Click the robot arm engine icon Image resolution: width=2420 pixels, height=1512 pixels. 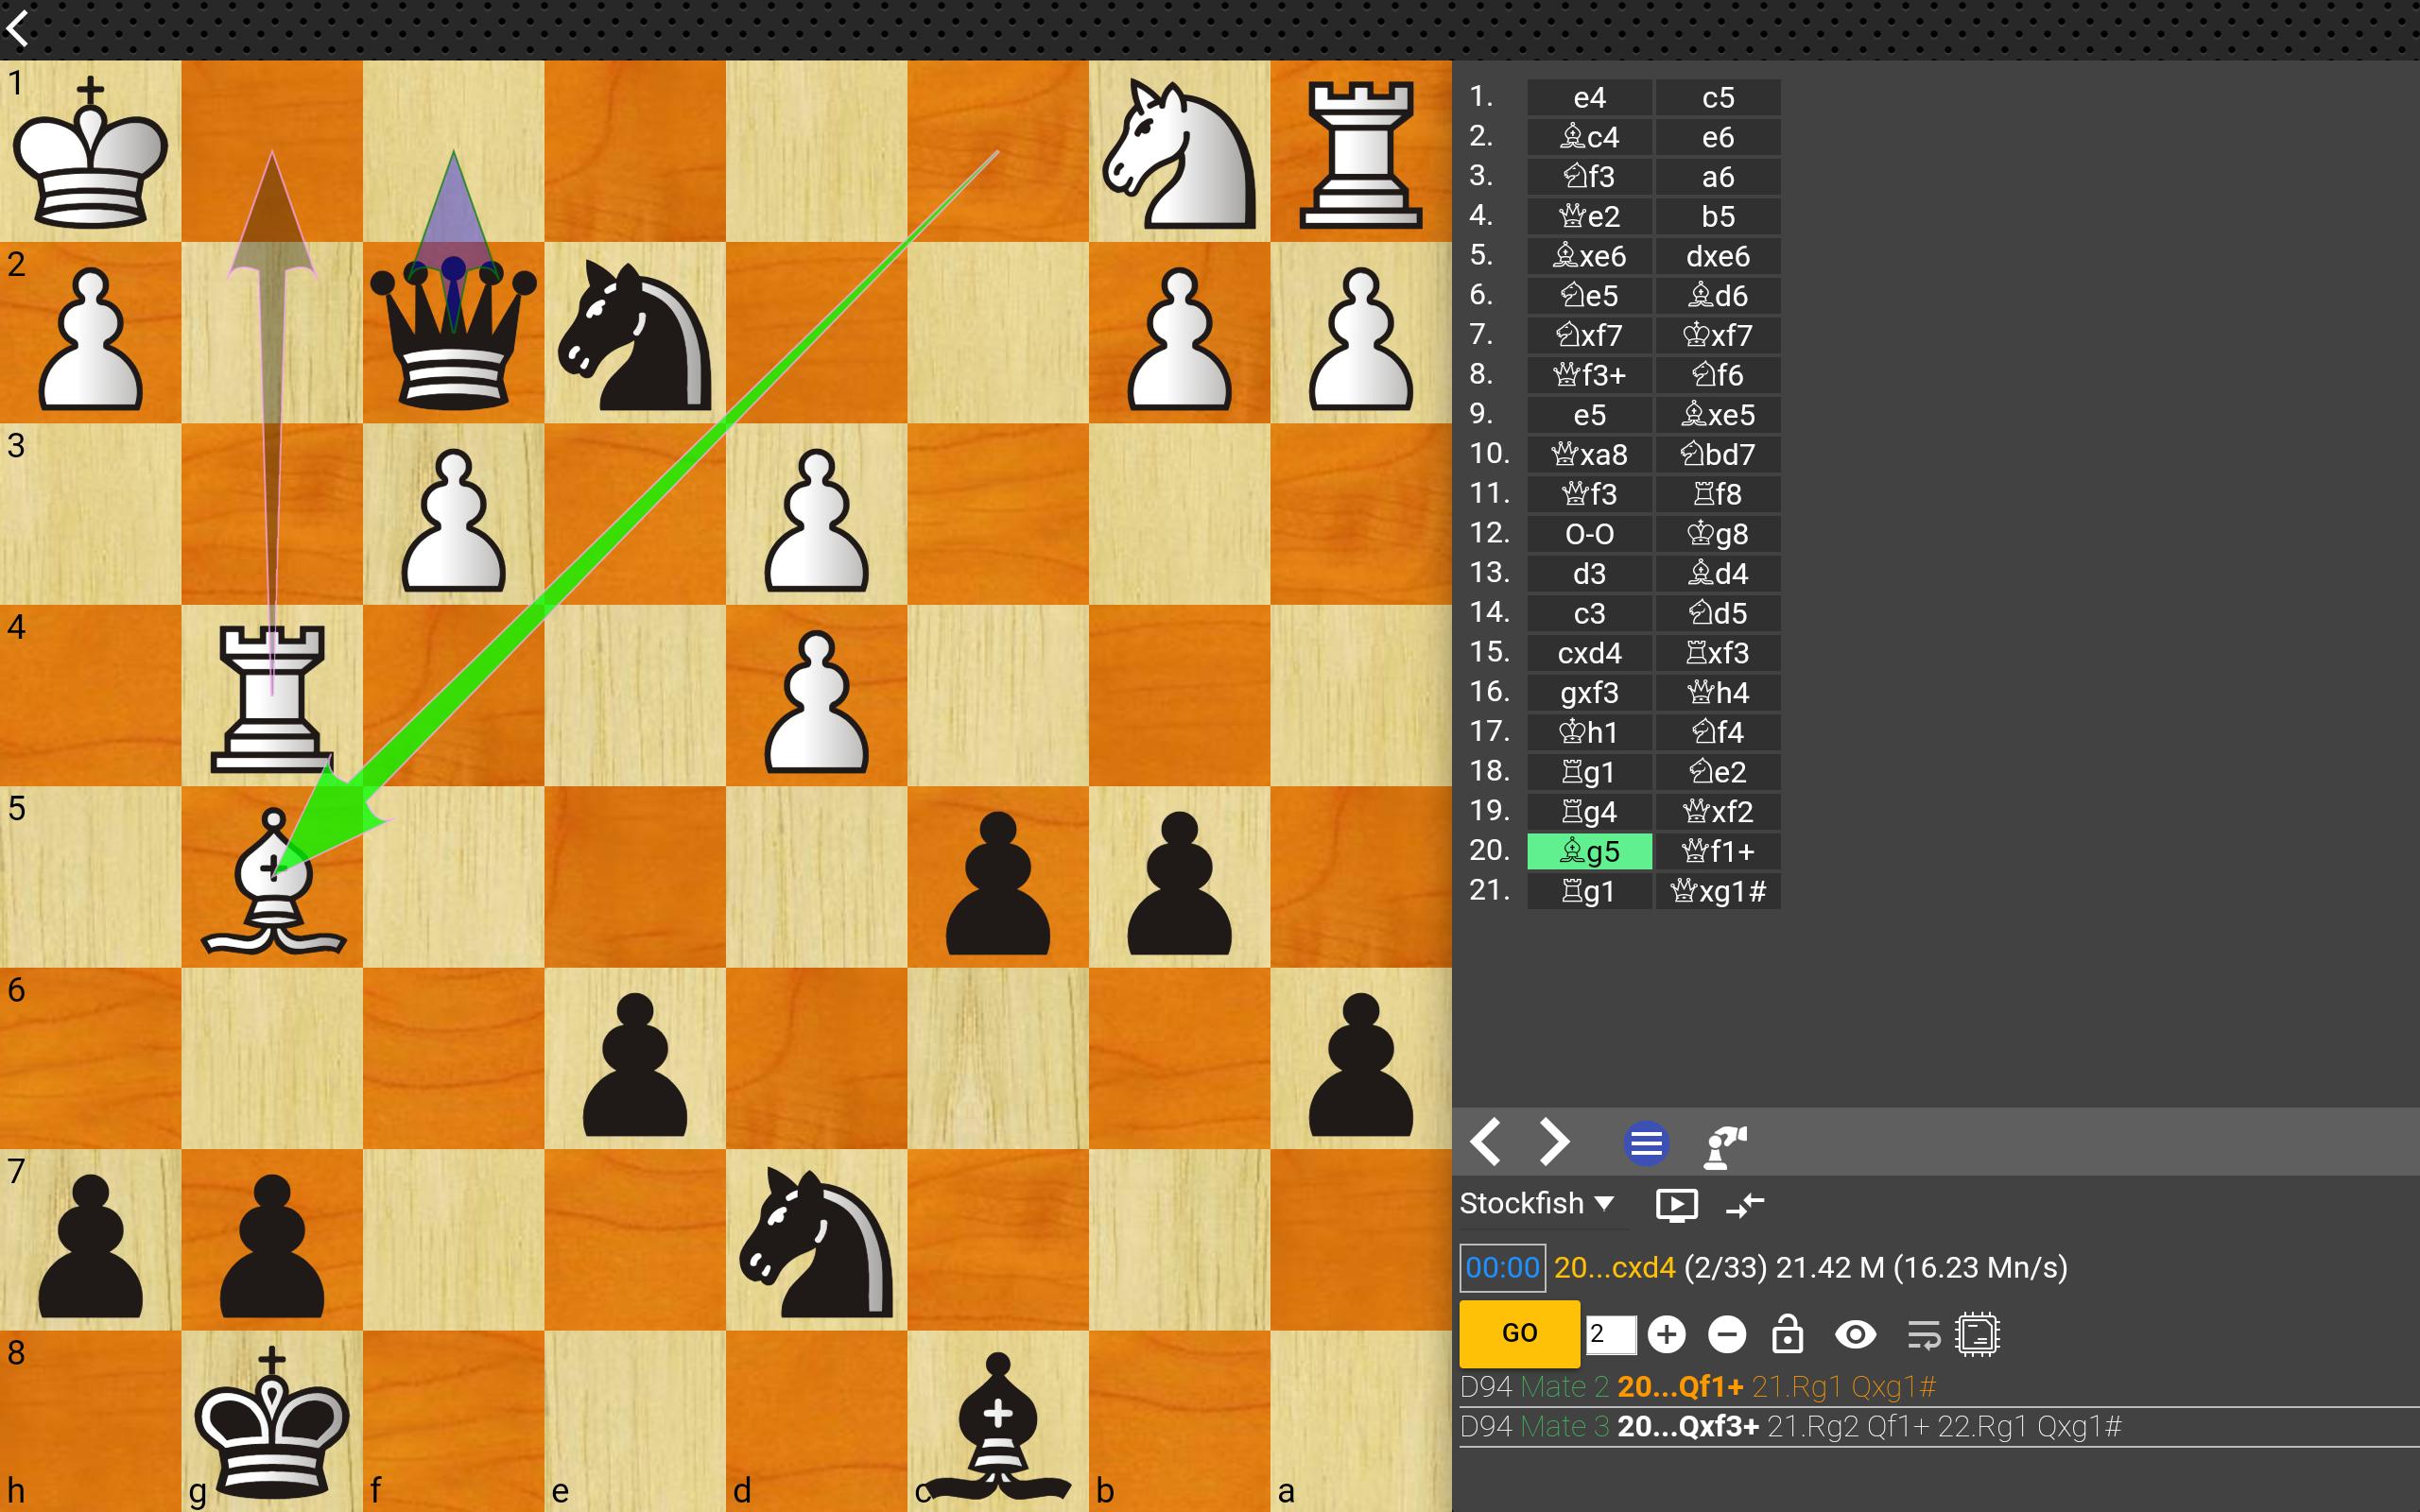1725,1146
